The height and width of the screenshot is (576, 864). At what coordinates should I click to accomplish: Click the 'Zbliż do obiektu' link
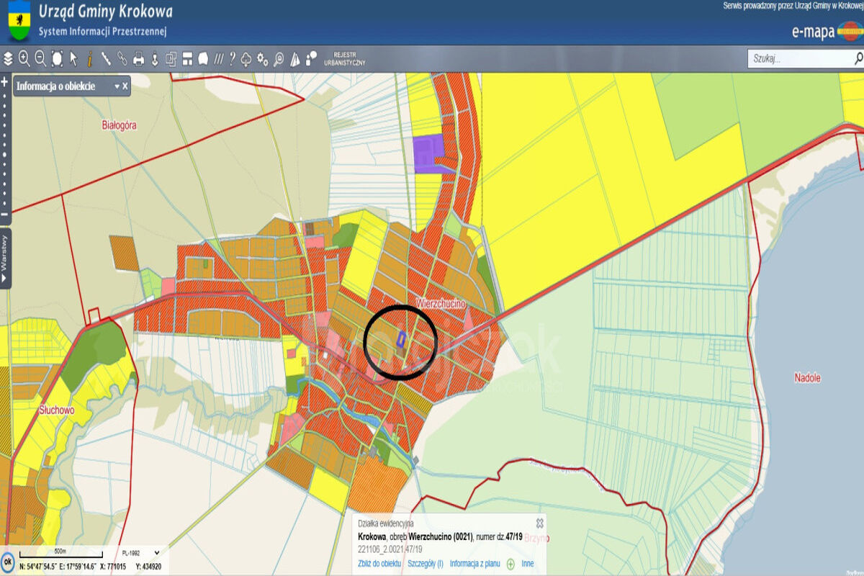coord(379,564)
